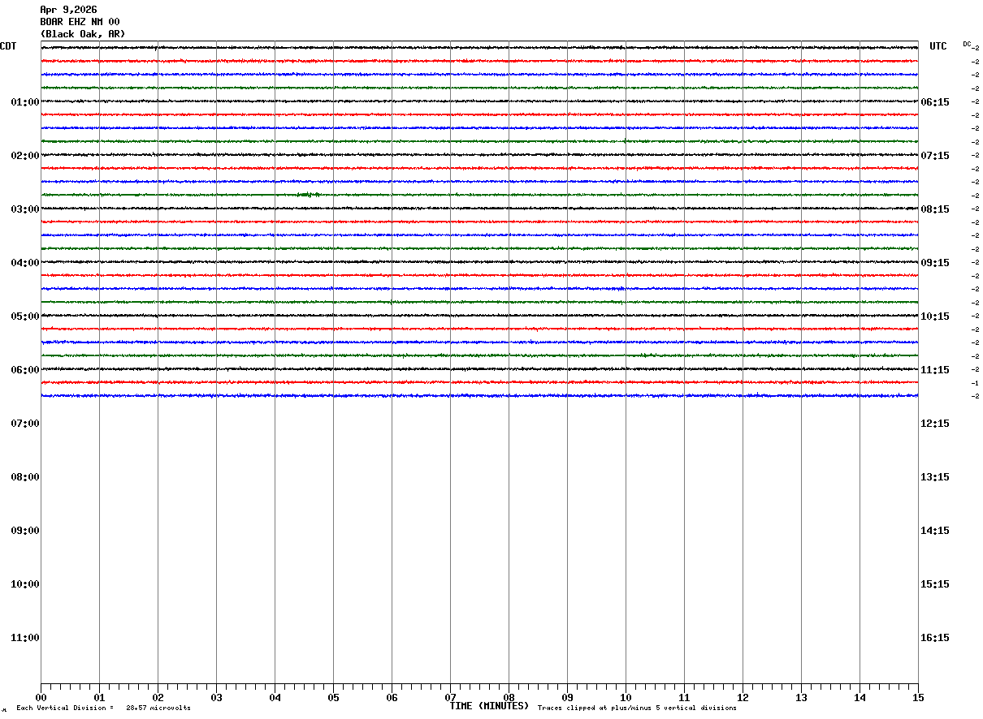Click the "DC" offset column header

coord(967,44)
